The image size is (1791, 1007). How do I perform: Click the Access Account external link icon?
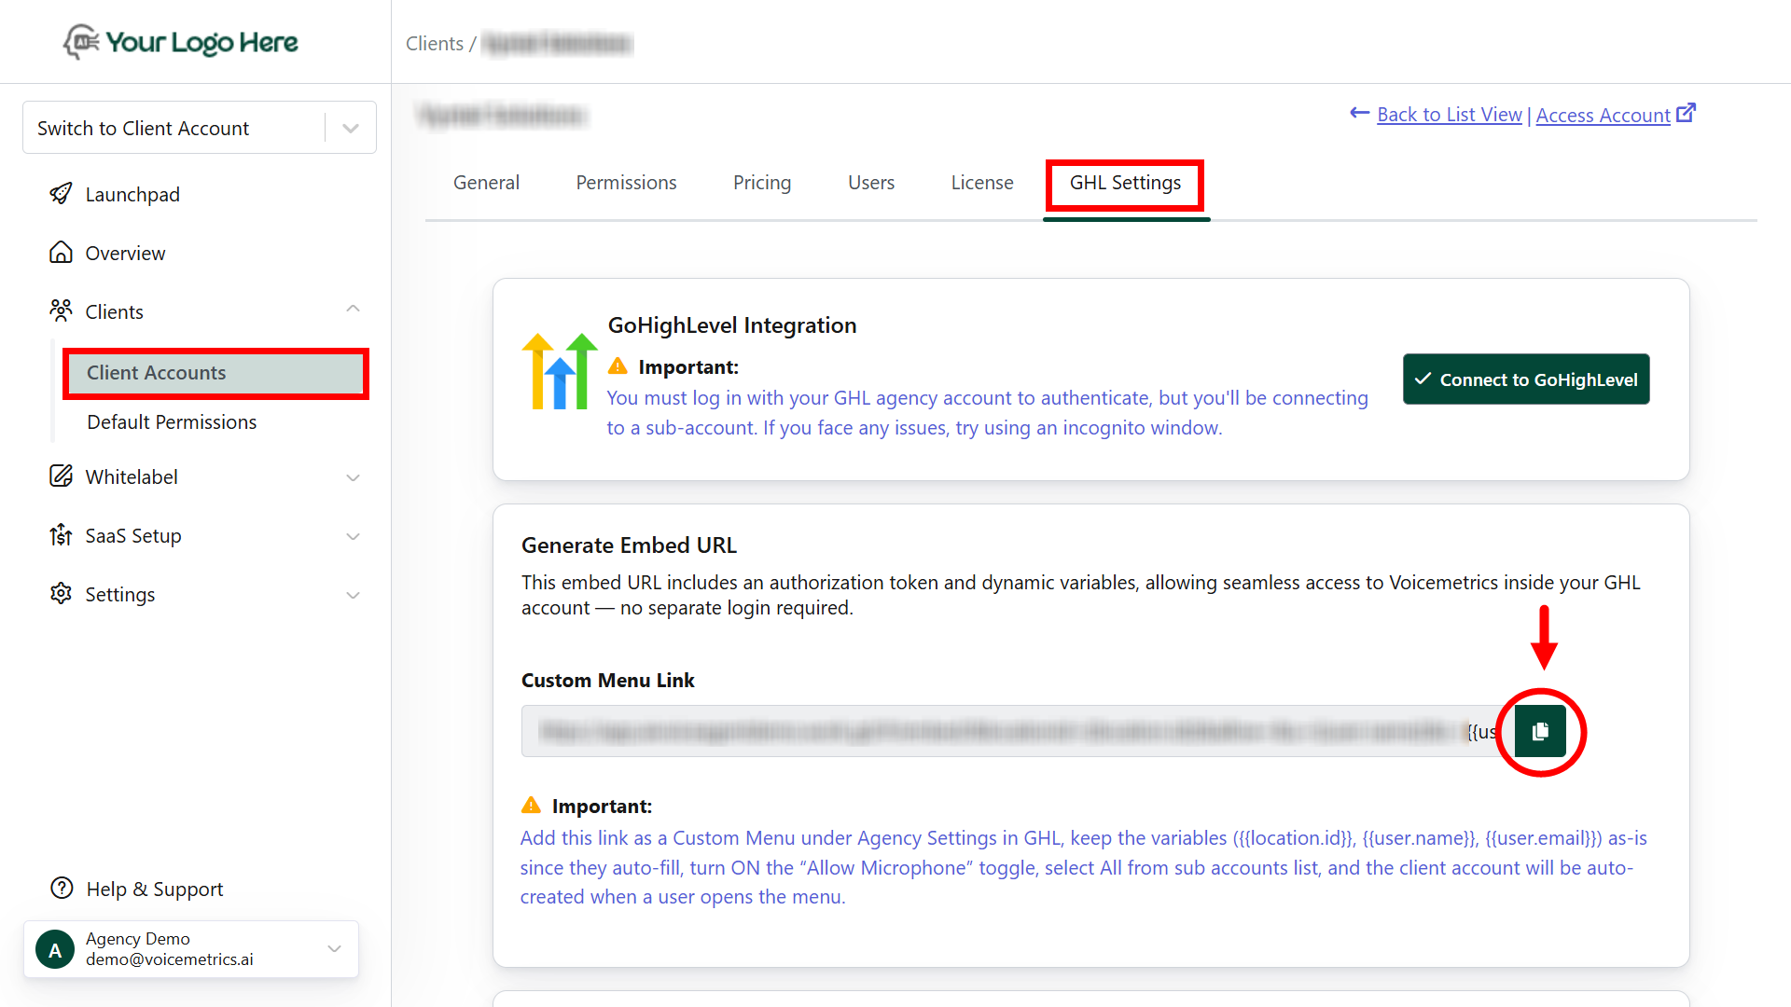click(x=1686, y=113)
